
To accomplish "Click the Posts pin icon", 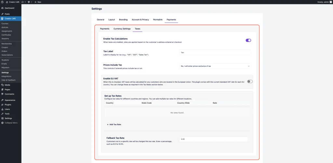I will (x=3, y=14).
